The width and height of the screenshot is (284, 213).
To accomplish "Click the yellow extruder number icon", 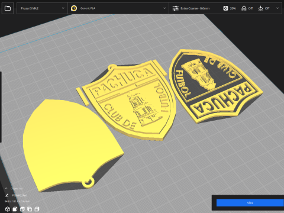I will [x=74, y=8].
